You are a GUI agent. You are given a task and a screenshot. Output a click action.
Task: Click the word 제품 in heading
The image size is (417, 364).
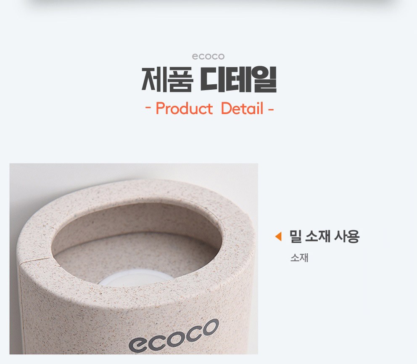(167, 79)
